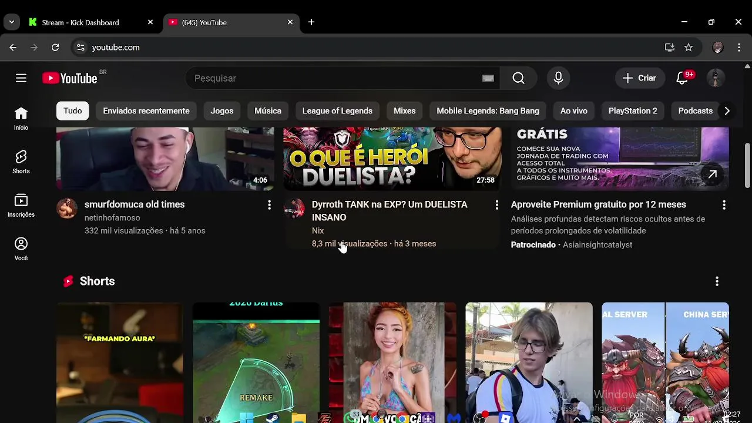This screenshot has height=423, width=752.
Task: Open options for Dyrroth TANK video
Action: [x=496, y=205]
